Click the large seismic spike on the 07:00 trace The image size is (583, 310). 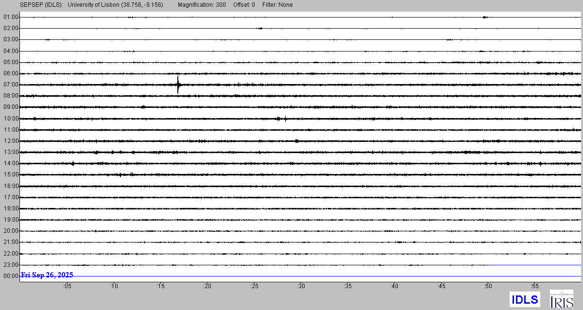pyautogui.click(x=178, y=85)
